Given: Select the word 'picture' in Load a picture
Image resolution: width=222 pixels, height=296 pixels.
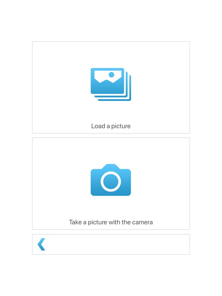Looking at the screenshot, I should click(x=121, y=126).
